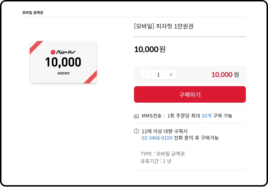Click the product title 피자헛 1만원권
268x189 pixels.
coord(164,26)
